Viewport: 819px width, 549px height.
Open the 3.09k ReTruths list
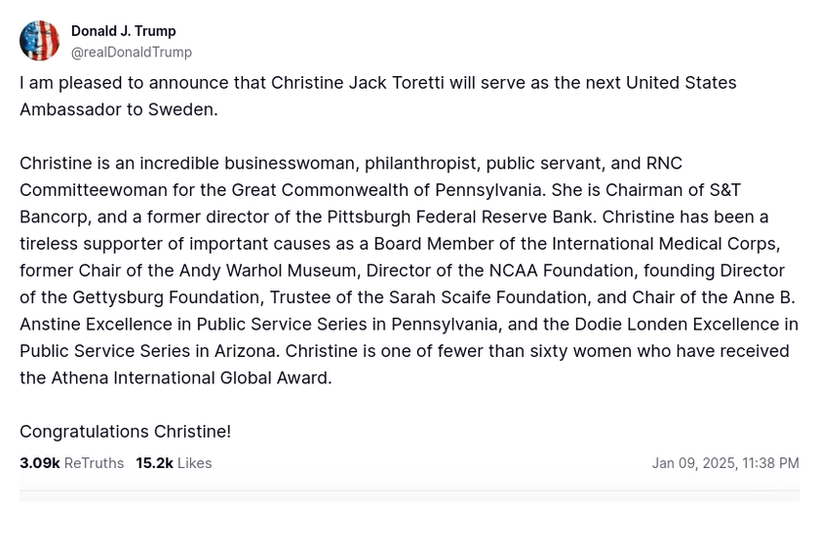[71, 463]
